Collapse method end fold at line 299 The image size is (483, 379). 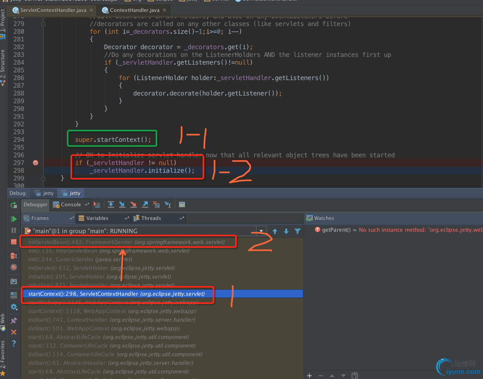(43, 178)
